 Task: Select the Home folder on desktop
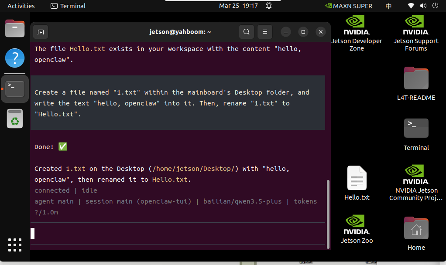416,234
